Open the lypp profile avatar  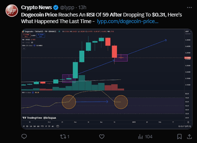point(12,11)
